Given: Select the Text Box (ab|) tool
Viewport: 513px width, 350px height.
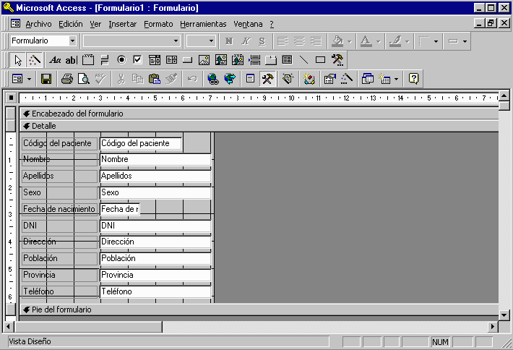Looking at the screenshot, I should [71, 60].
